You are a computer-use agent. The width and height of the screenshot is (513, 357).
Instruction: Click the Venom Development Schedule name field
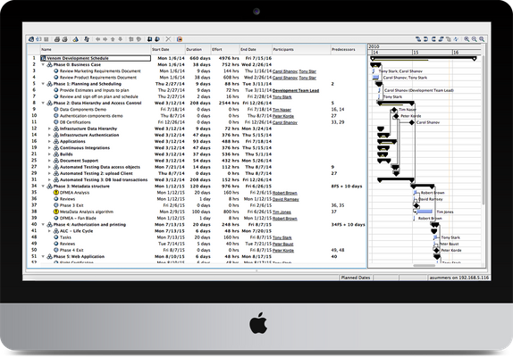coord(96,58)
